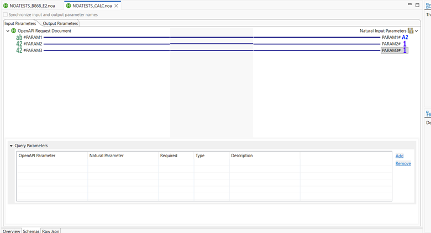Viewport: 431px width, 233px height.
Task: Collapse the Query Parameters section
Action: click(x=11, y=146)
